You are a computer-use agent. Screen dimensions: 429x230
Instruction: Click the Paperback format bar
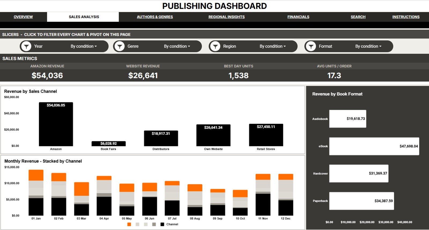point(362,201)
